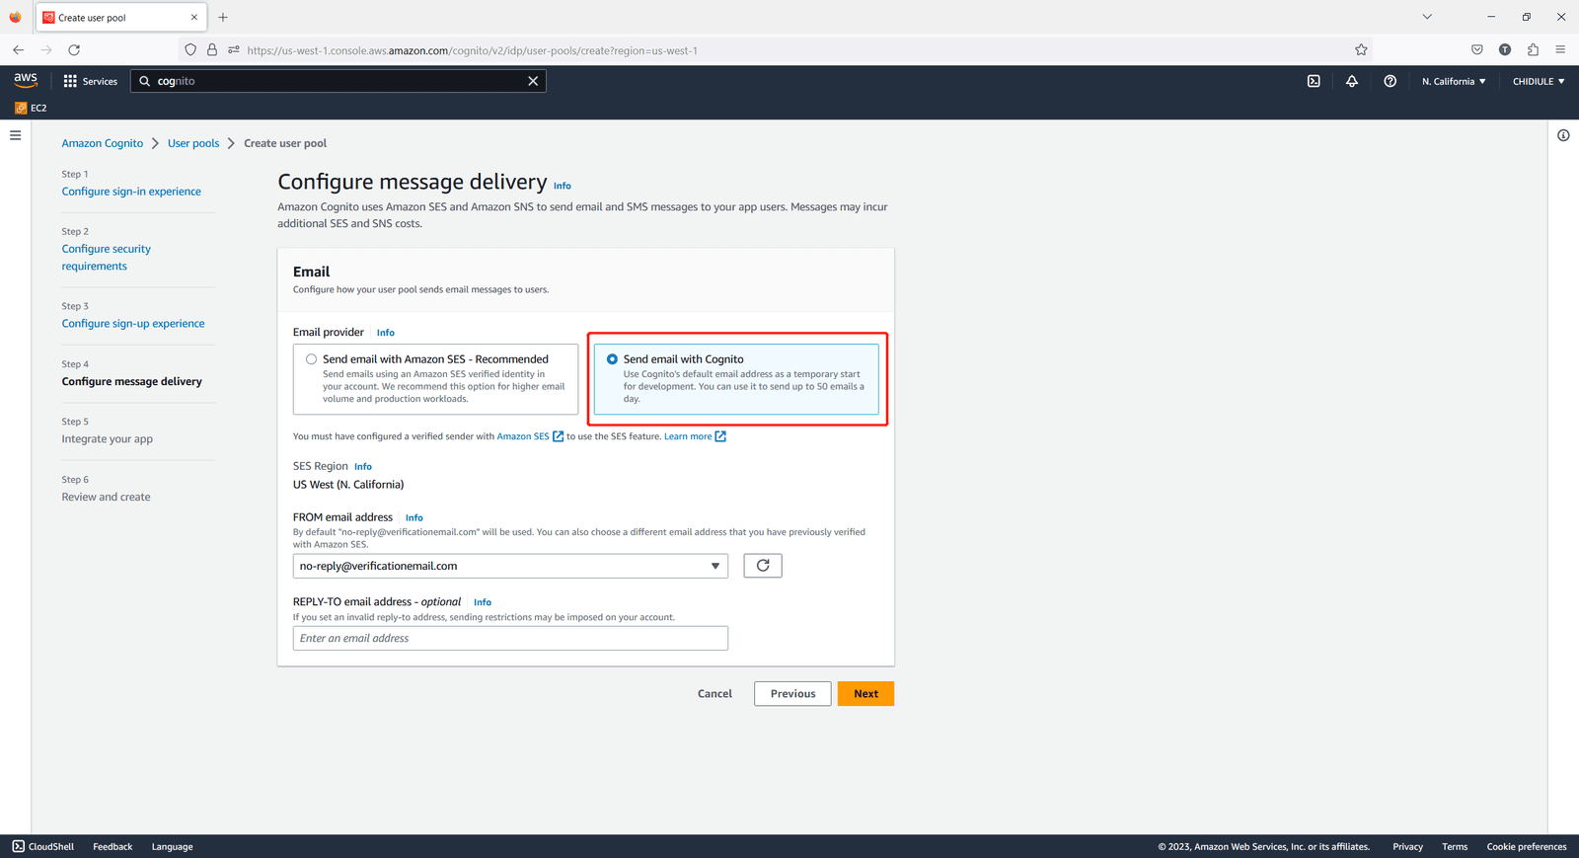Screen dimensions: 1579x858
Task: Click the US West (N. California) text
Action: (348, 485)
